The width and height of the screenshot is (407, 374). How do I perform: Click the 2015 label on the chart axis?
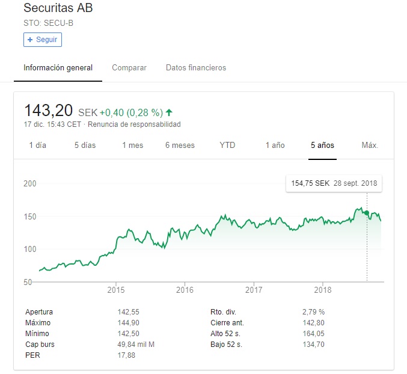click(115, 290)
